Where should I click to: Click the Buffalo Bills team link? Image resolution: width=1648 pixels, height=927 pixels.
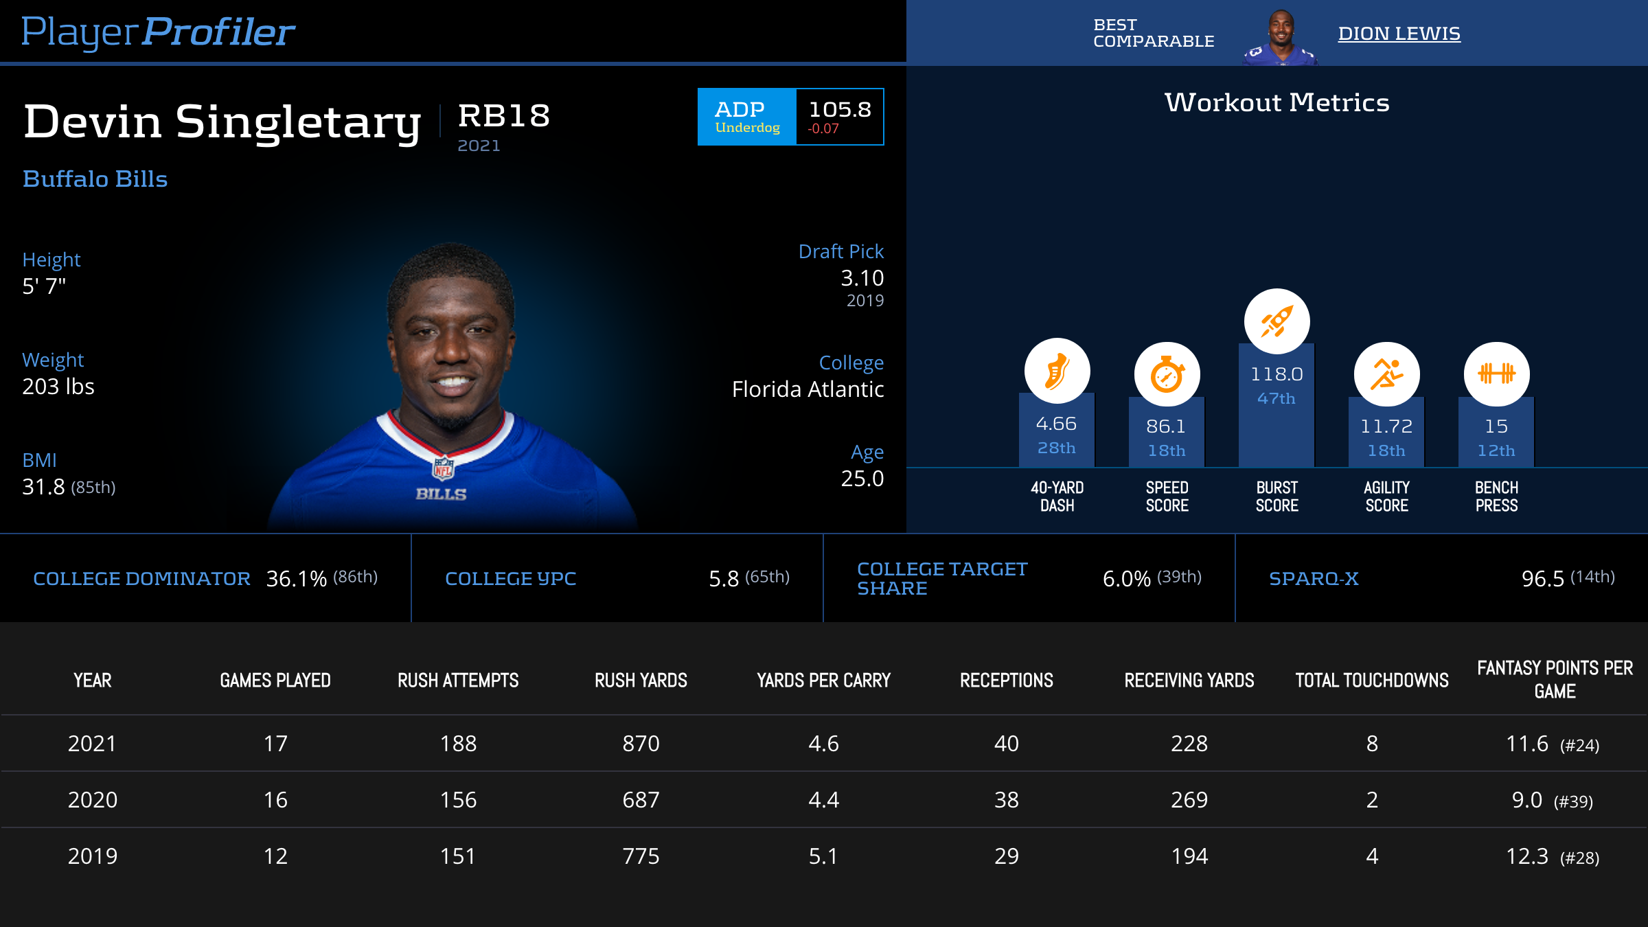pos(95,179)
